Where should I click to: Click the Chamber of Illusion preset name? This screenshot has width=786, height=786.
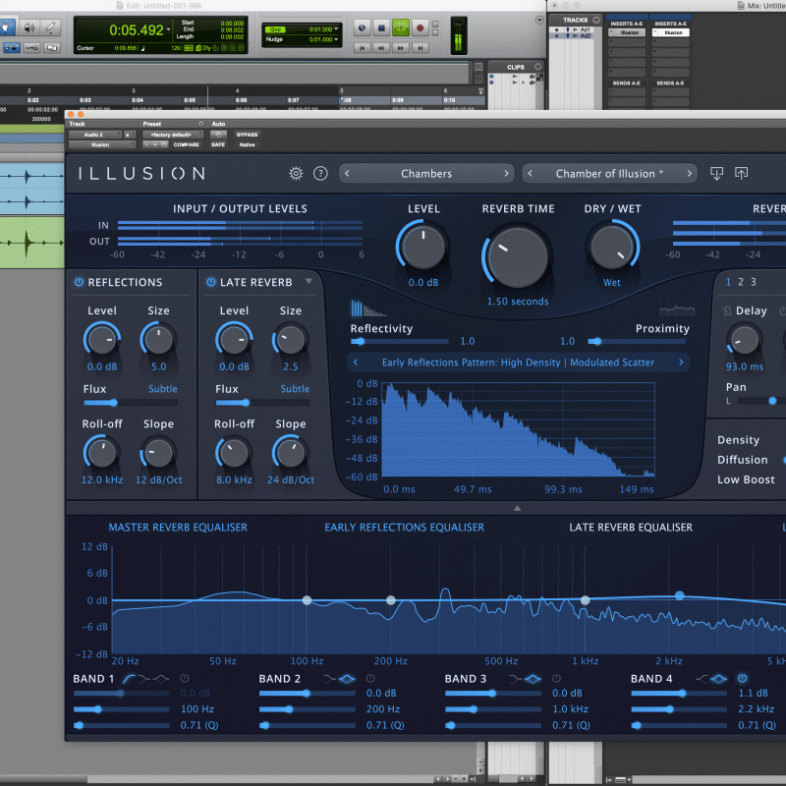[x=609, y=174]
